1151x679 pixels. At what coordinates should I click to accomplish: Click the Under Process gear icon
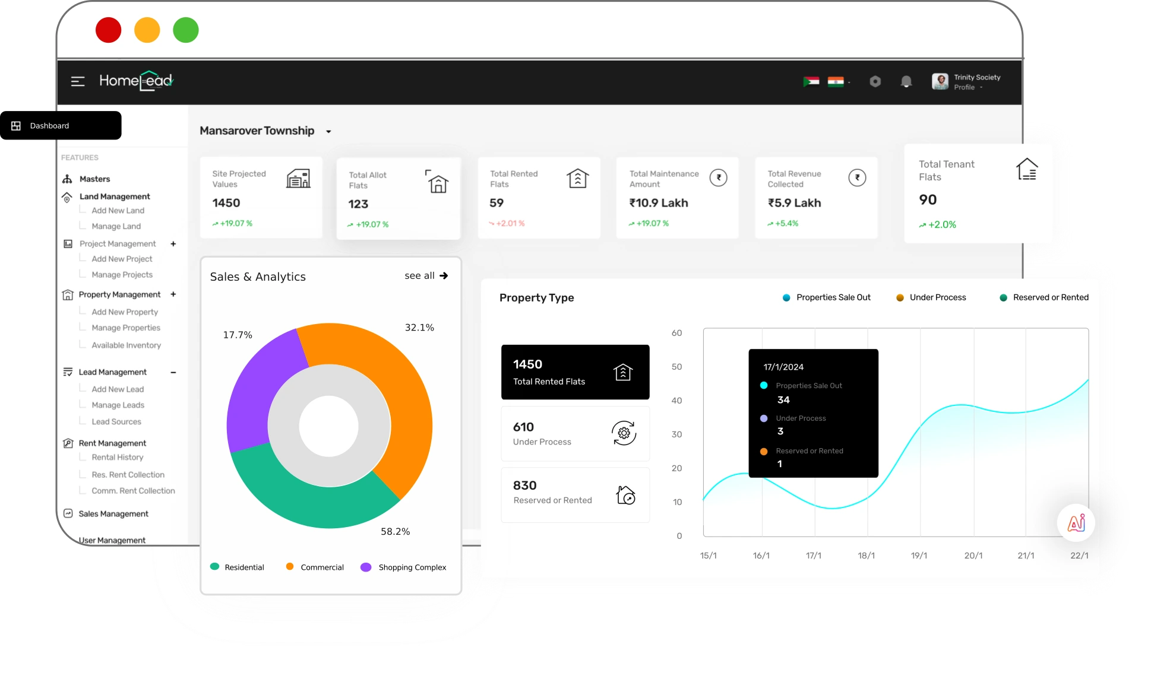click(x=624, y=433)
